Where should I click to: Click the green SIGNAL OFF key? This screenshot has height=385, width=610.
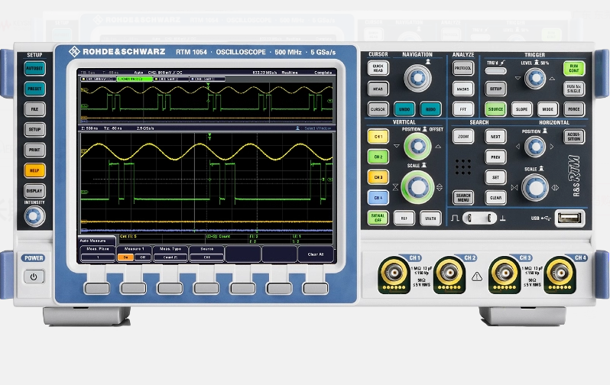(x=378, y=218)
